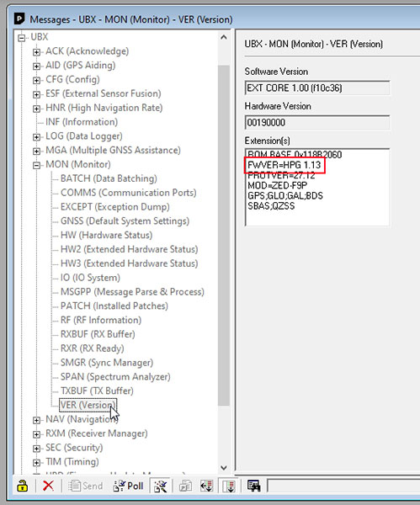Collapse the MON (Monitor) tree node
This screenshot has height=505, width=420.
36,165
